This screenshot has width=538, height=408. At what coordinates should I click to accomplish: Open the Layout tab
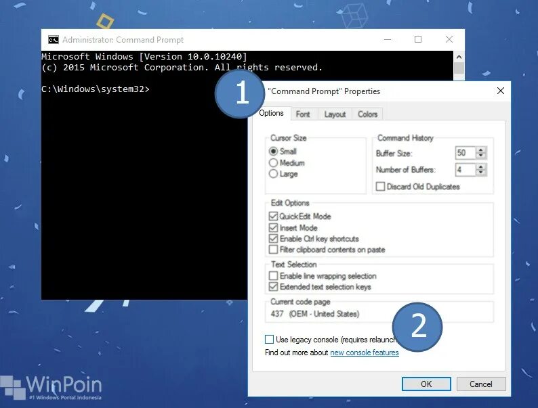(335, 114)
